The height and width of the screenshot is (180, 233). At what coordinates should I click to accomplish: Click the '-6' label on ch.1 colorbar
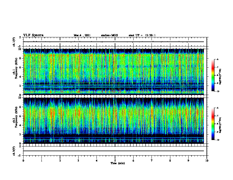[217, 59]
